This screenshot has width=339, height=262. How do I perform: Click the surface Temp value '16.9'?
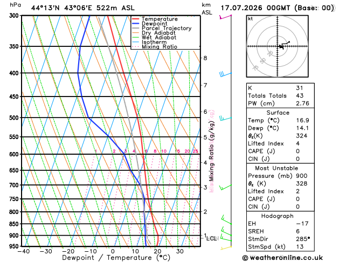point(302,120)
